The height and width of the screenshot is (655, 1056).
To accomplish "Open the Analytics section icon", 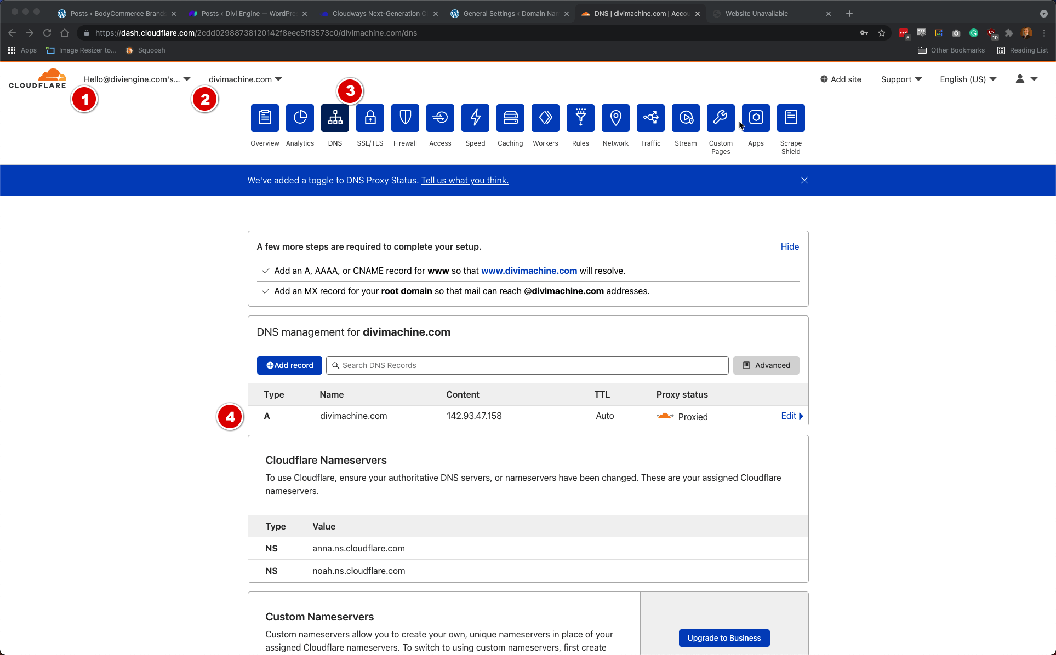I will click(300, 118).
